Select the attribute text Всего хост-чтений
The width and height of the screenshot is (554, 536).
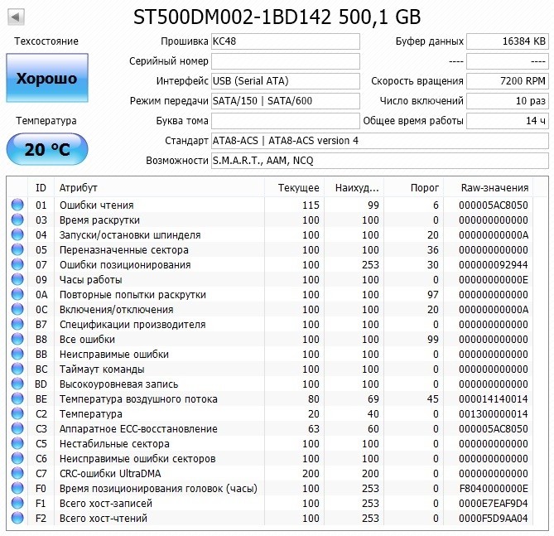click(x=104, y=518)
